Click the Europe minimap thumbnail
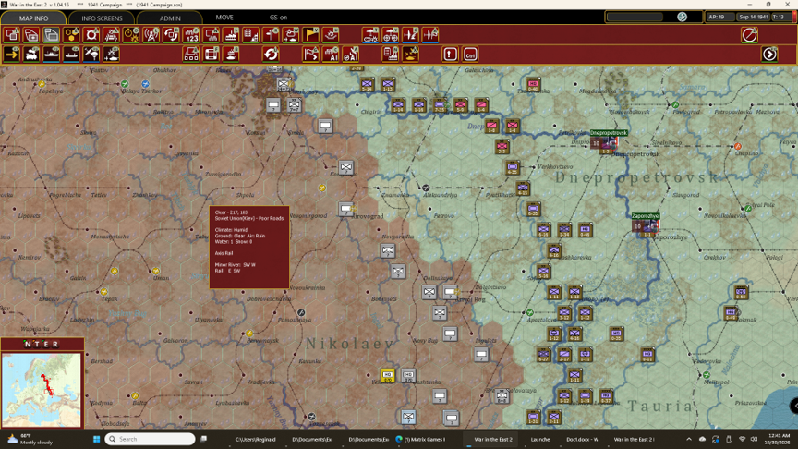 pos(42,390)
